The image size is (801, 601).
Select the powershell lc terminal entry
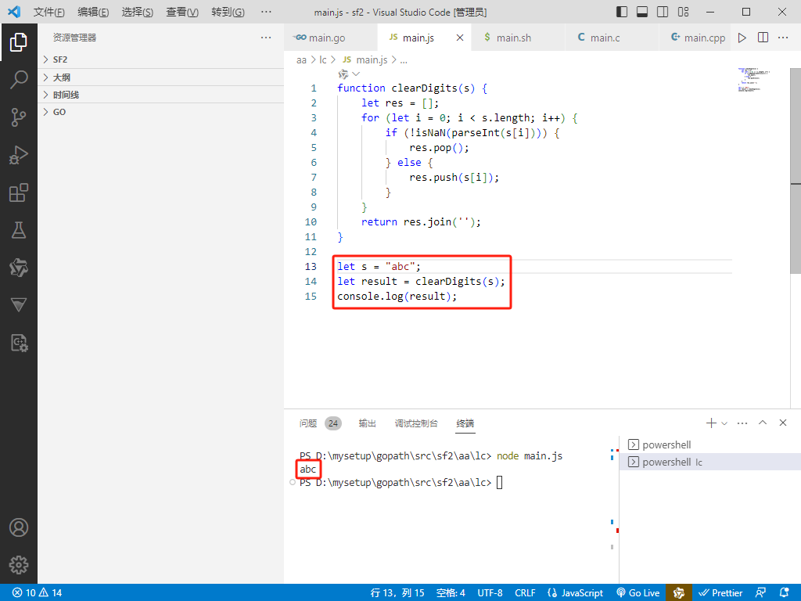click(710, 462)
